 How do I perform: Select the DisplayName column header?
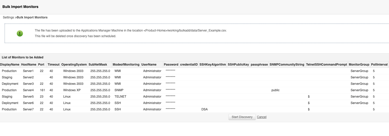tap(10, 65)
